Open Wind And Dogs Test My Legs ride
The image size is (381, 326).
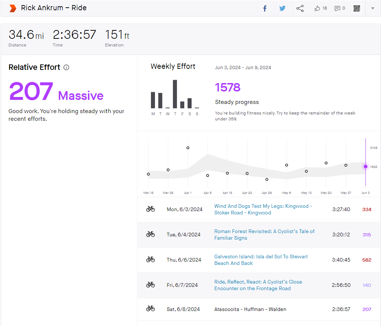tap(263, 209)
